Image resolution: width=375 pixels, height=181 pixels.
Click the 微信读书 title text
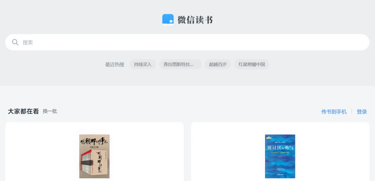[195, 19]
